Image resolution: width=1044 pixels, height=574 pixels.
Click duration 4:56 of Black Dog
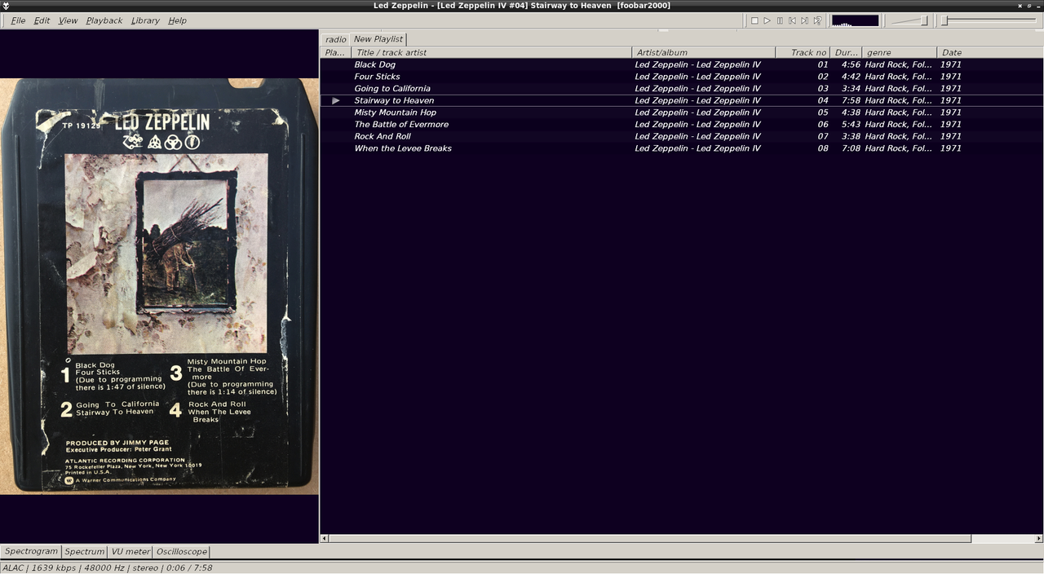point(851,64)
